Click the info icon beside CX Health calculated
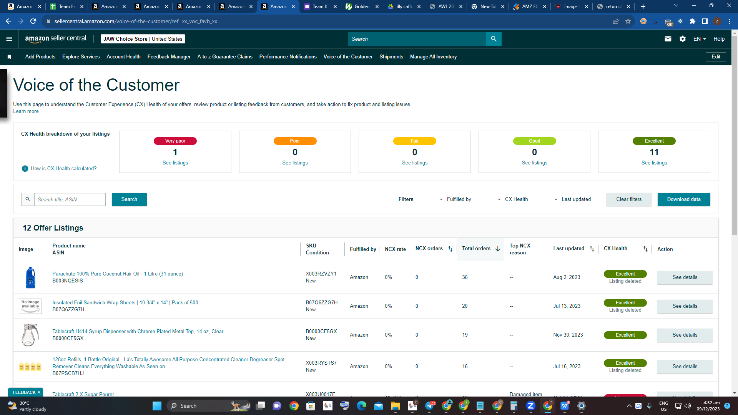 (x=25, y=169)
